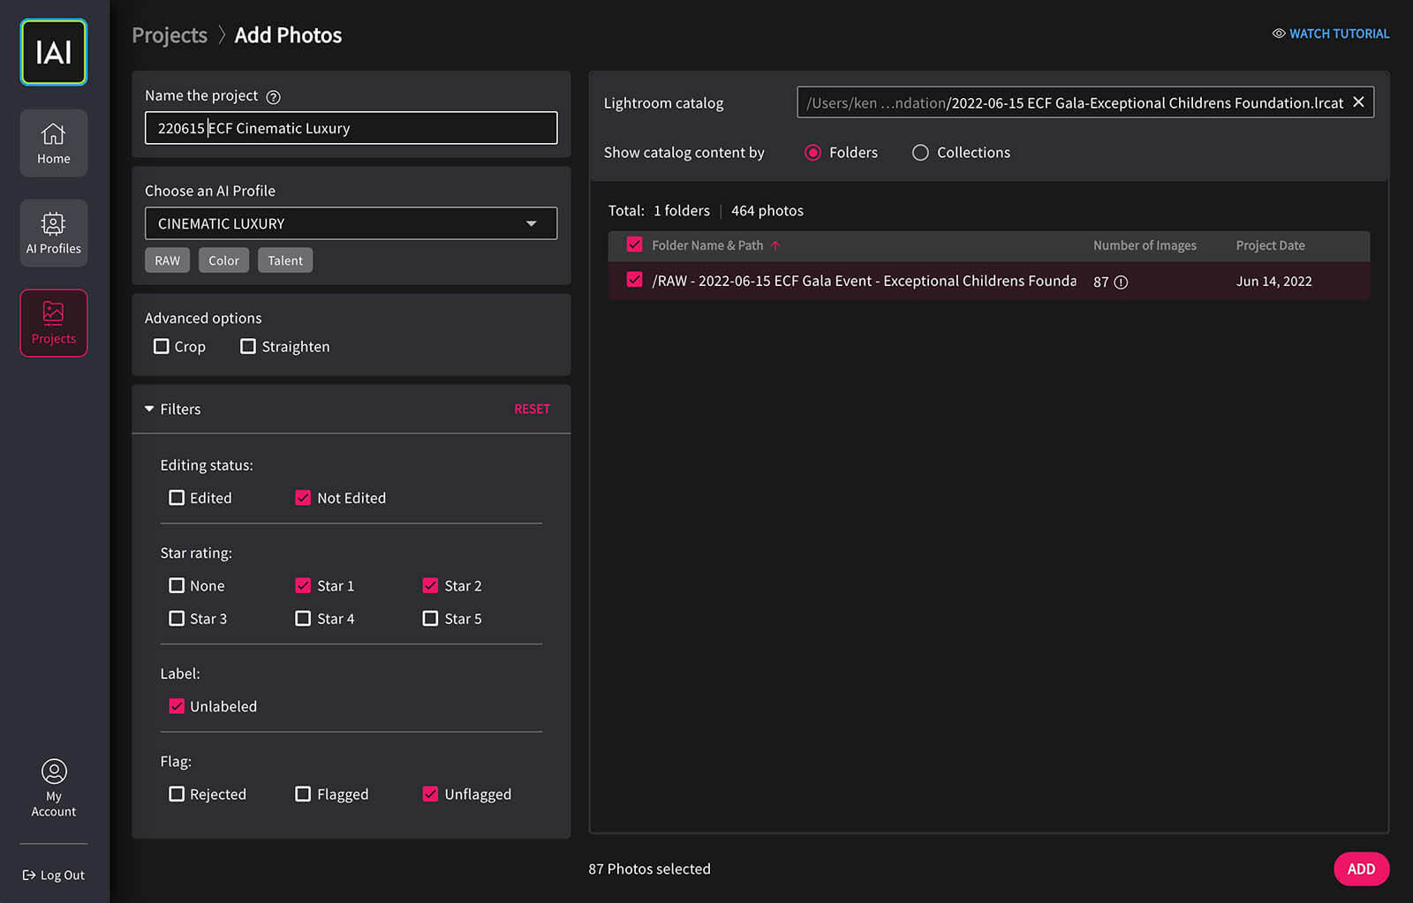The image size is (1413, 903).
Task: Sort by Folder Name & Path column
Action: pos(706,245)
